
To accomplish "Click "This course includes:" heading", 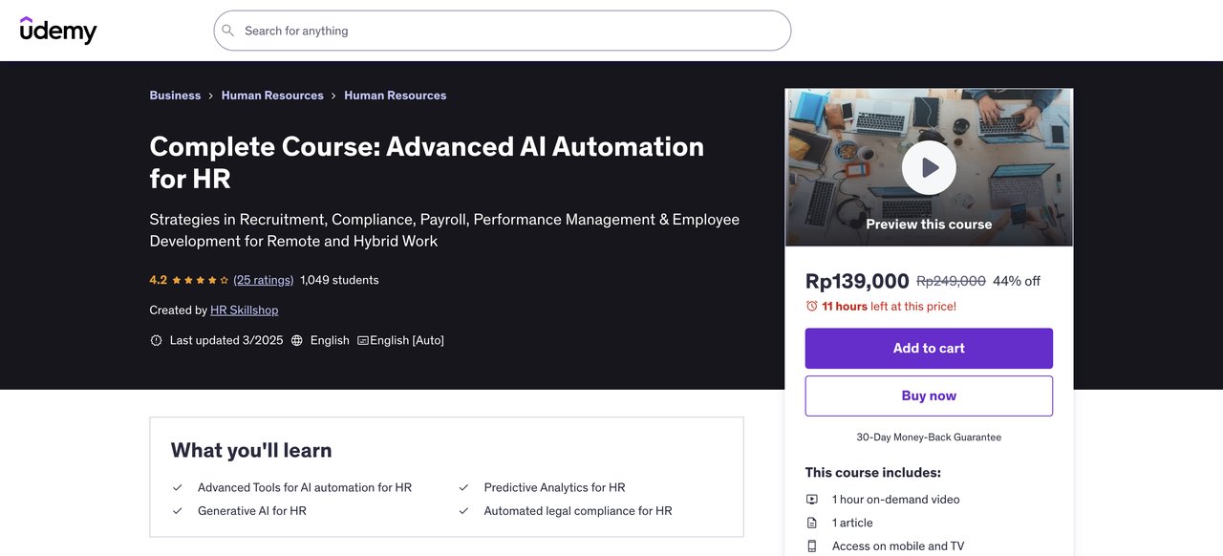I will (873, 473).
